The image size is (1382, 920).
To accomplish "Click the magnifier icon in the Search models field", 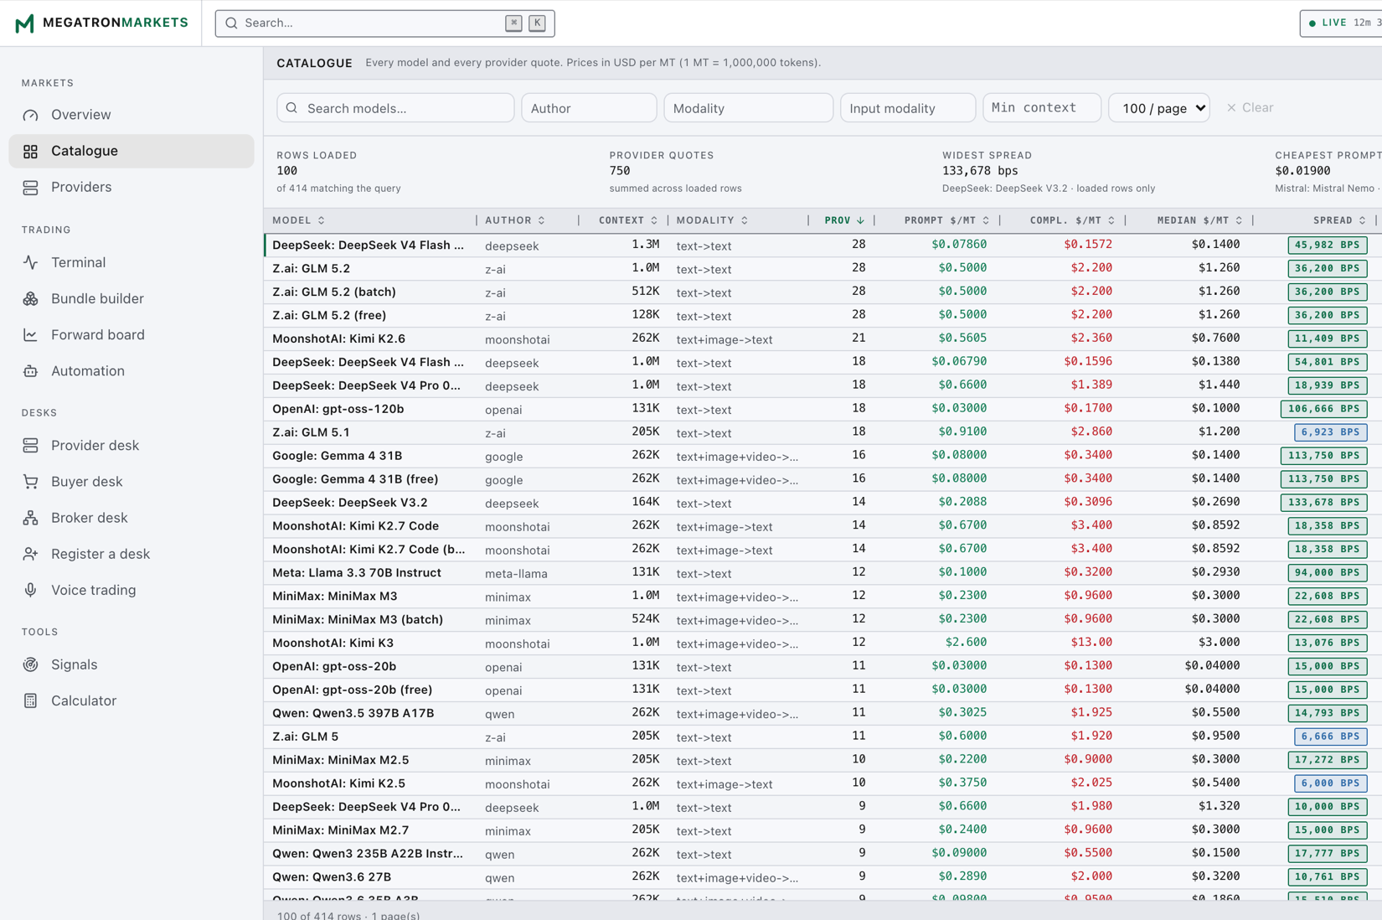I will coord(291,108).
